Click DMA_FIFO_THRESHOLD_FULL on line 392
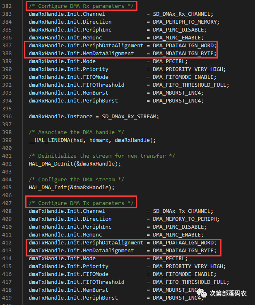 (190, 85)
